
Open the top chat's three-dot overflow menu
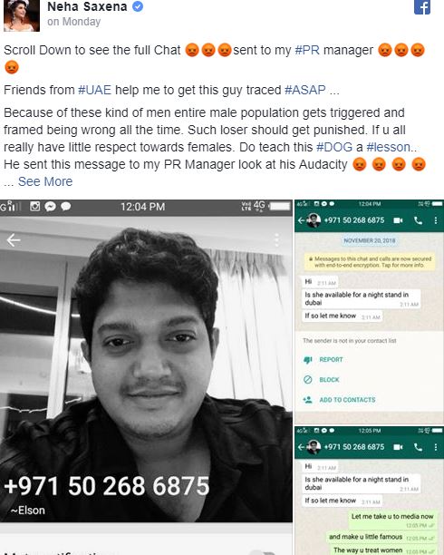(x=436, y=220)
